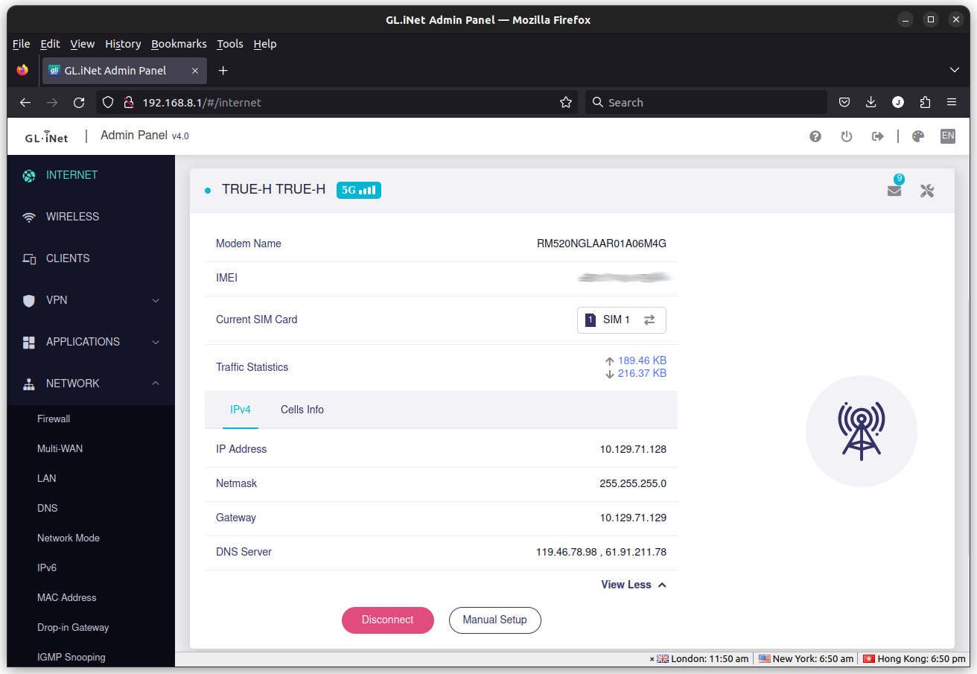This screenshot has width=977, height=674.
Task: Open CLIENTS section in sidebar
Action: (91, 258)
